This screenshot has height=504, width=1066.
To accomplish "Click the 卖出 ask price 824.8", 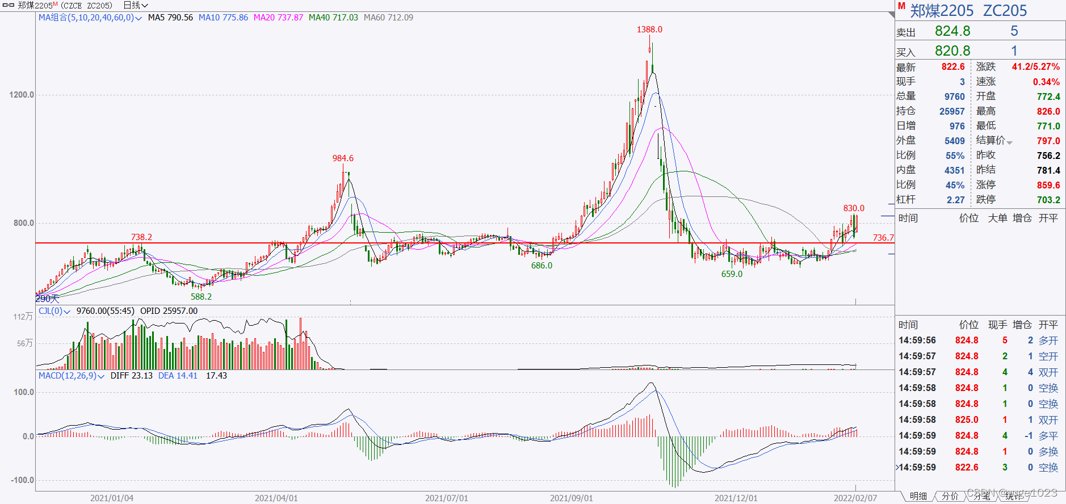I will [x=952, y=31].
